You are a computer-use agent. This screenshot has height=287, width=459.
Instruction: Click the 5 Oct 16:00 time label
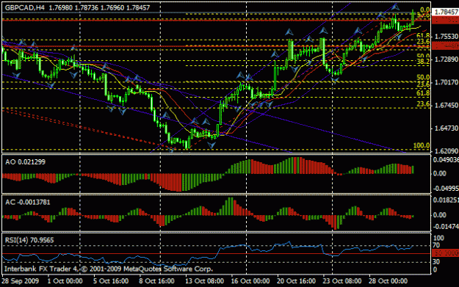[x=111, y=281]
